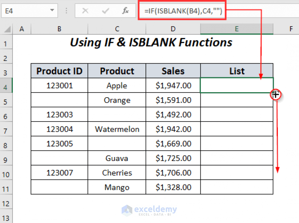
Task: Click the fill handle of cell E4
Action: tap(273, 93)
